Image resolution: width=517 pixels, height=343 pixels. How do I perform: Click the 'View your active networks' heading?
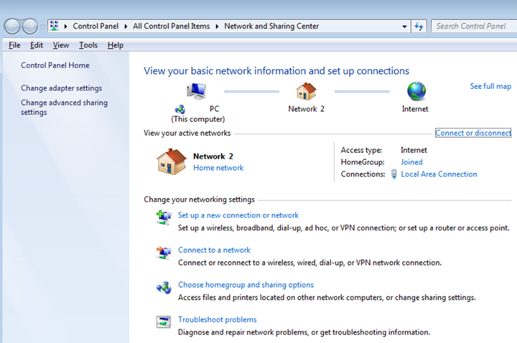point(187,133)
